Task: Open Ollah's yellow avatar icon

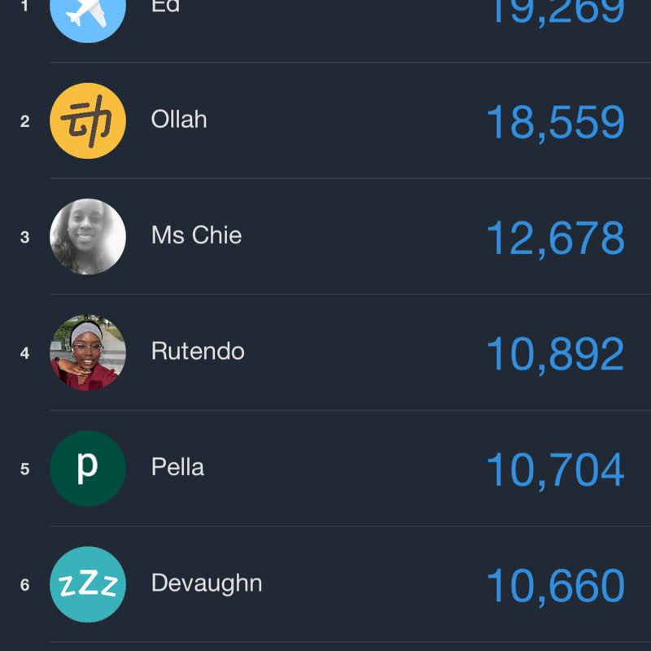Action: [88, 120]
